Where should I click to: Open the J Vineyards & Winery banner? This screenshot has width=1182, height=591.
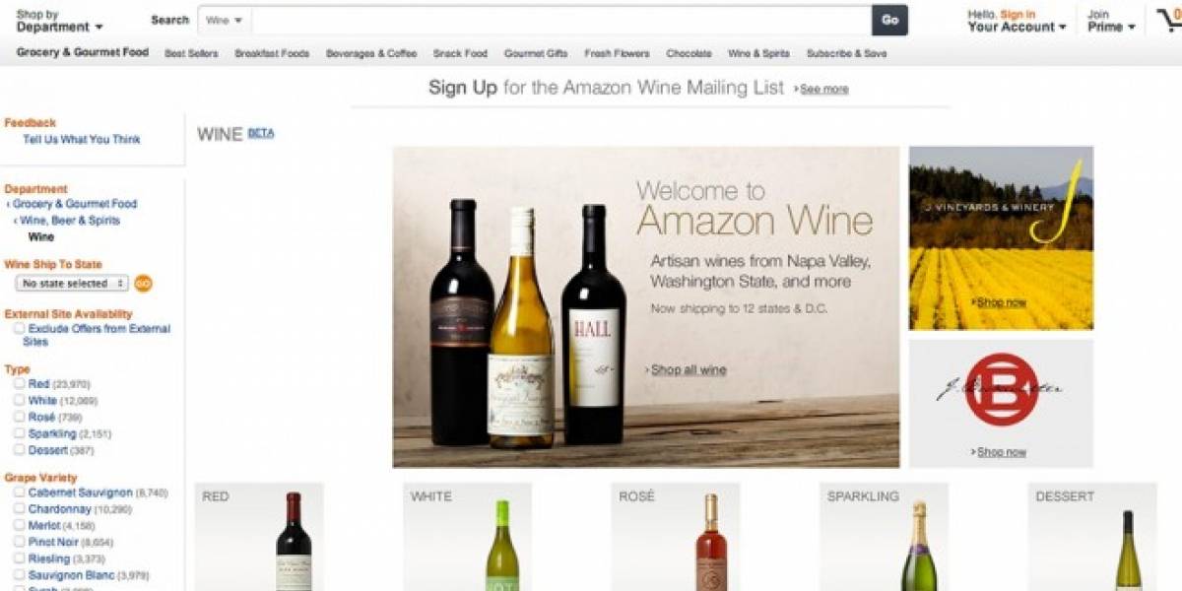click(1001, 238)
